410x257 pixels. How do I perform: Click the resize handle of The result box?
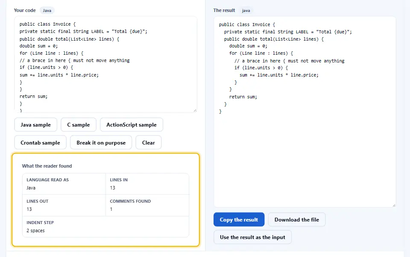tap(394, 205)
